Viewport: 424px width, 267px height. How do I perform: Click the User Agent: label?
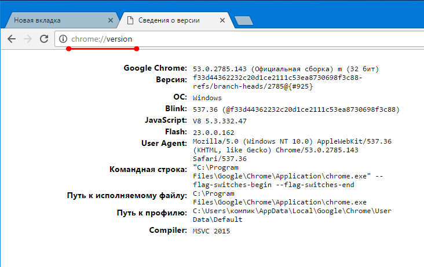pyautogui.click(x=164, y=144)
